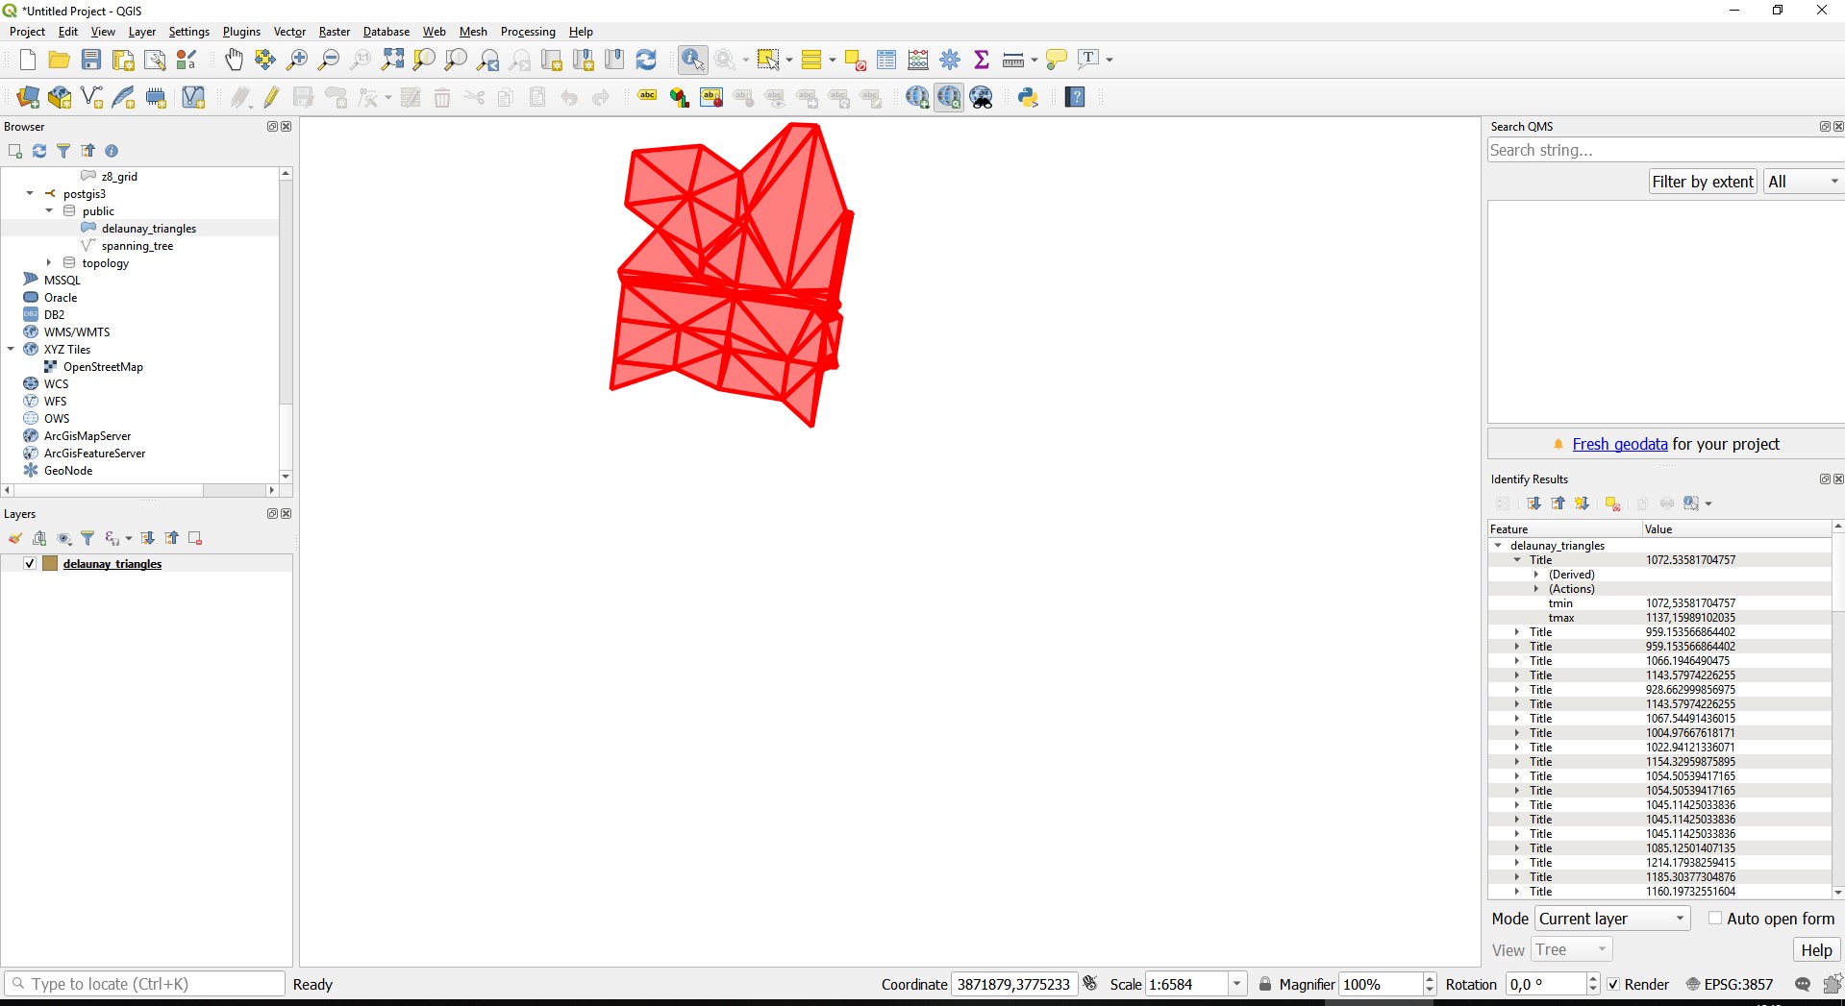This screenshot has width=1845, height=1006.
Task: Toggle the Render checkbox in status bar
Action: [x=1614, y=984]
